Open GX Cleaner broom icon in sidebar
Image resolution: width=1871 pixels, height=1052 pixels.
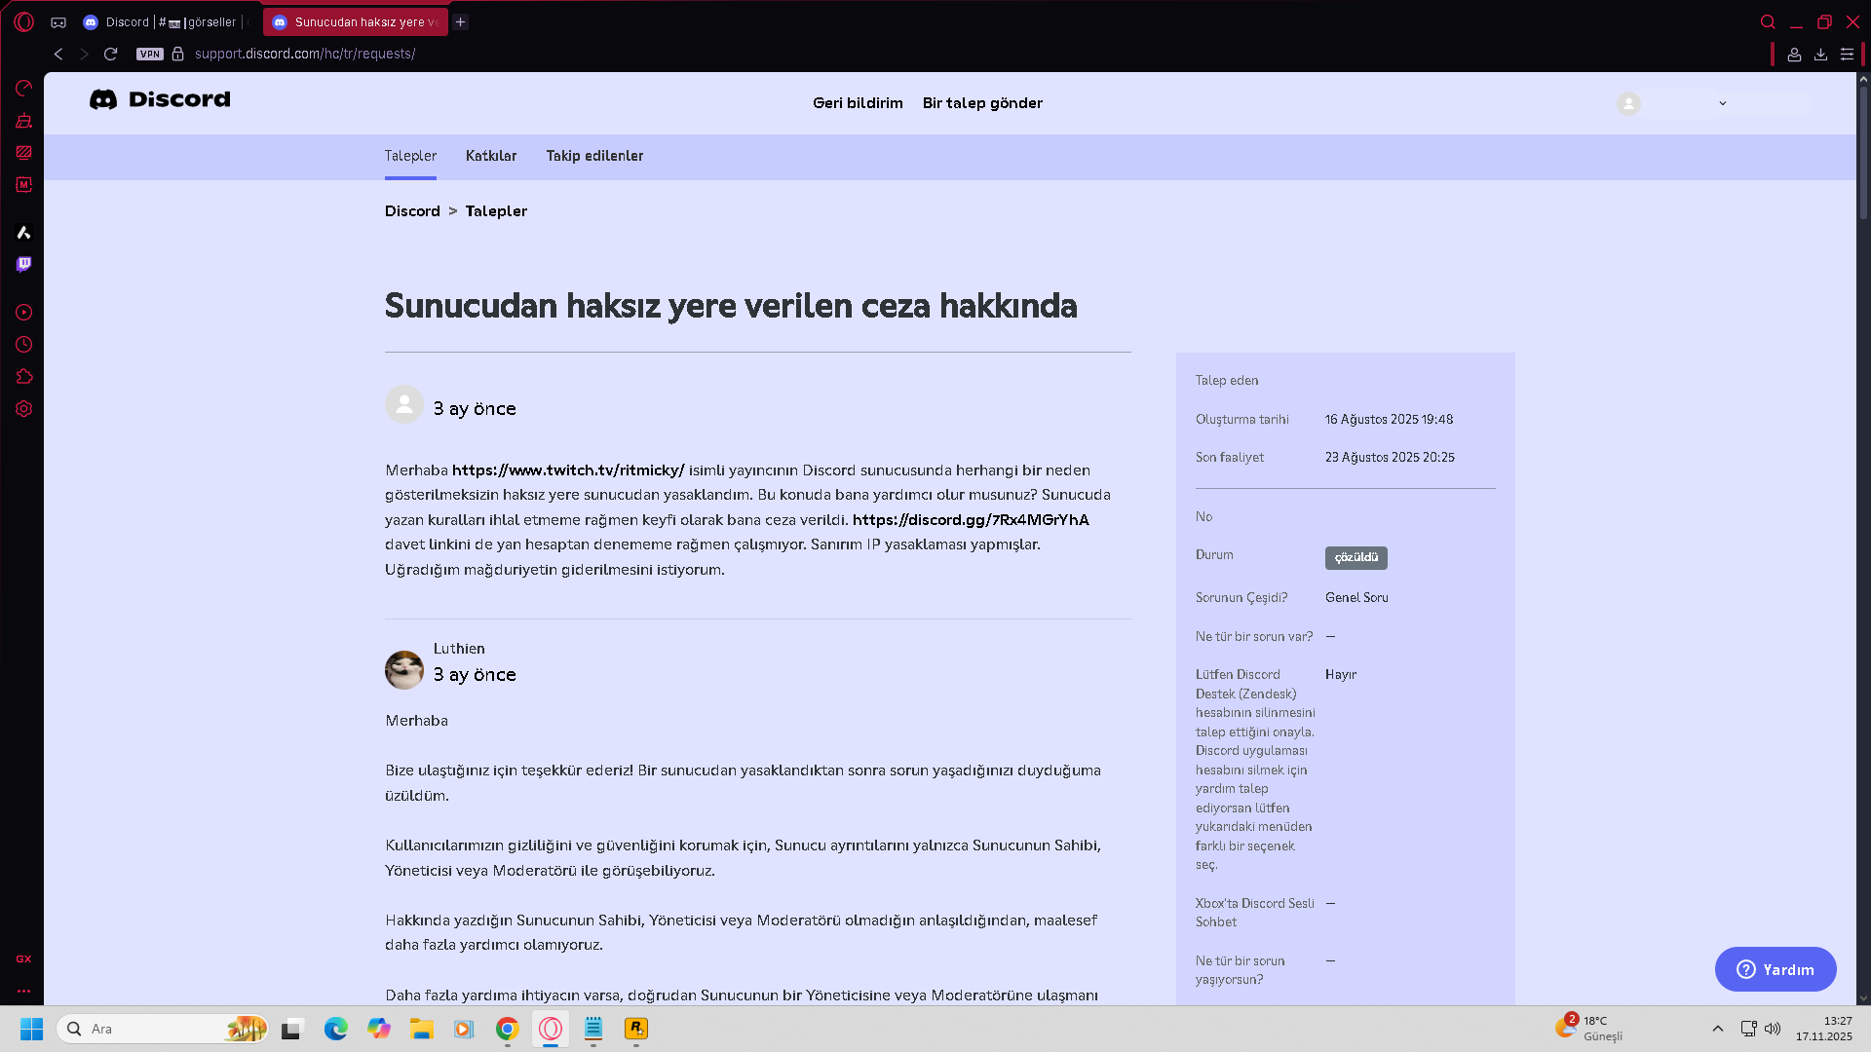click(x=24, y=121)
